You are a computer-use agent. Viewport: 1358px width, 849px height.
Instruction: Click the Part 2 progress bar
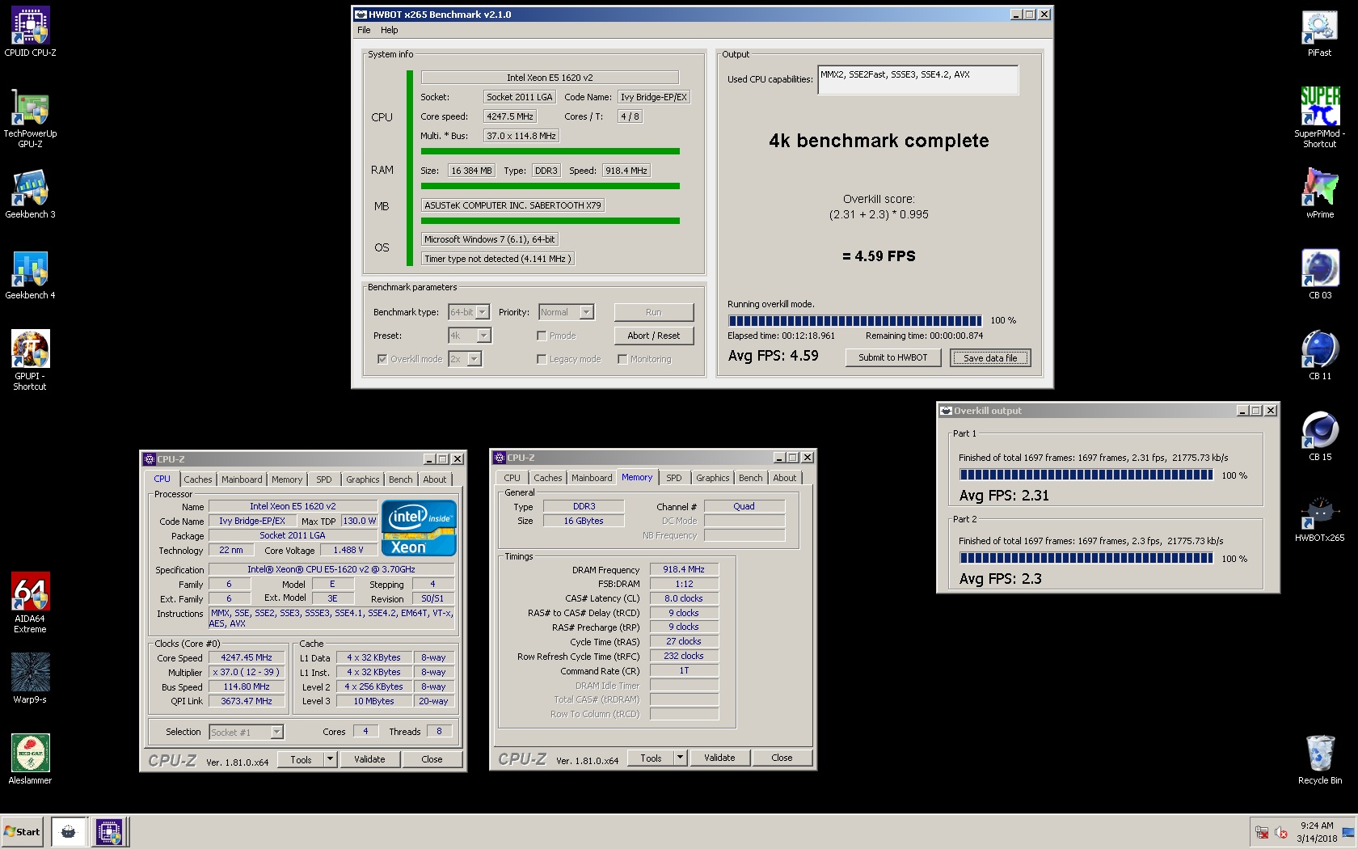[x=1086, y=558]
